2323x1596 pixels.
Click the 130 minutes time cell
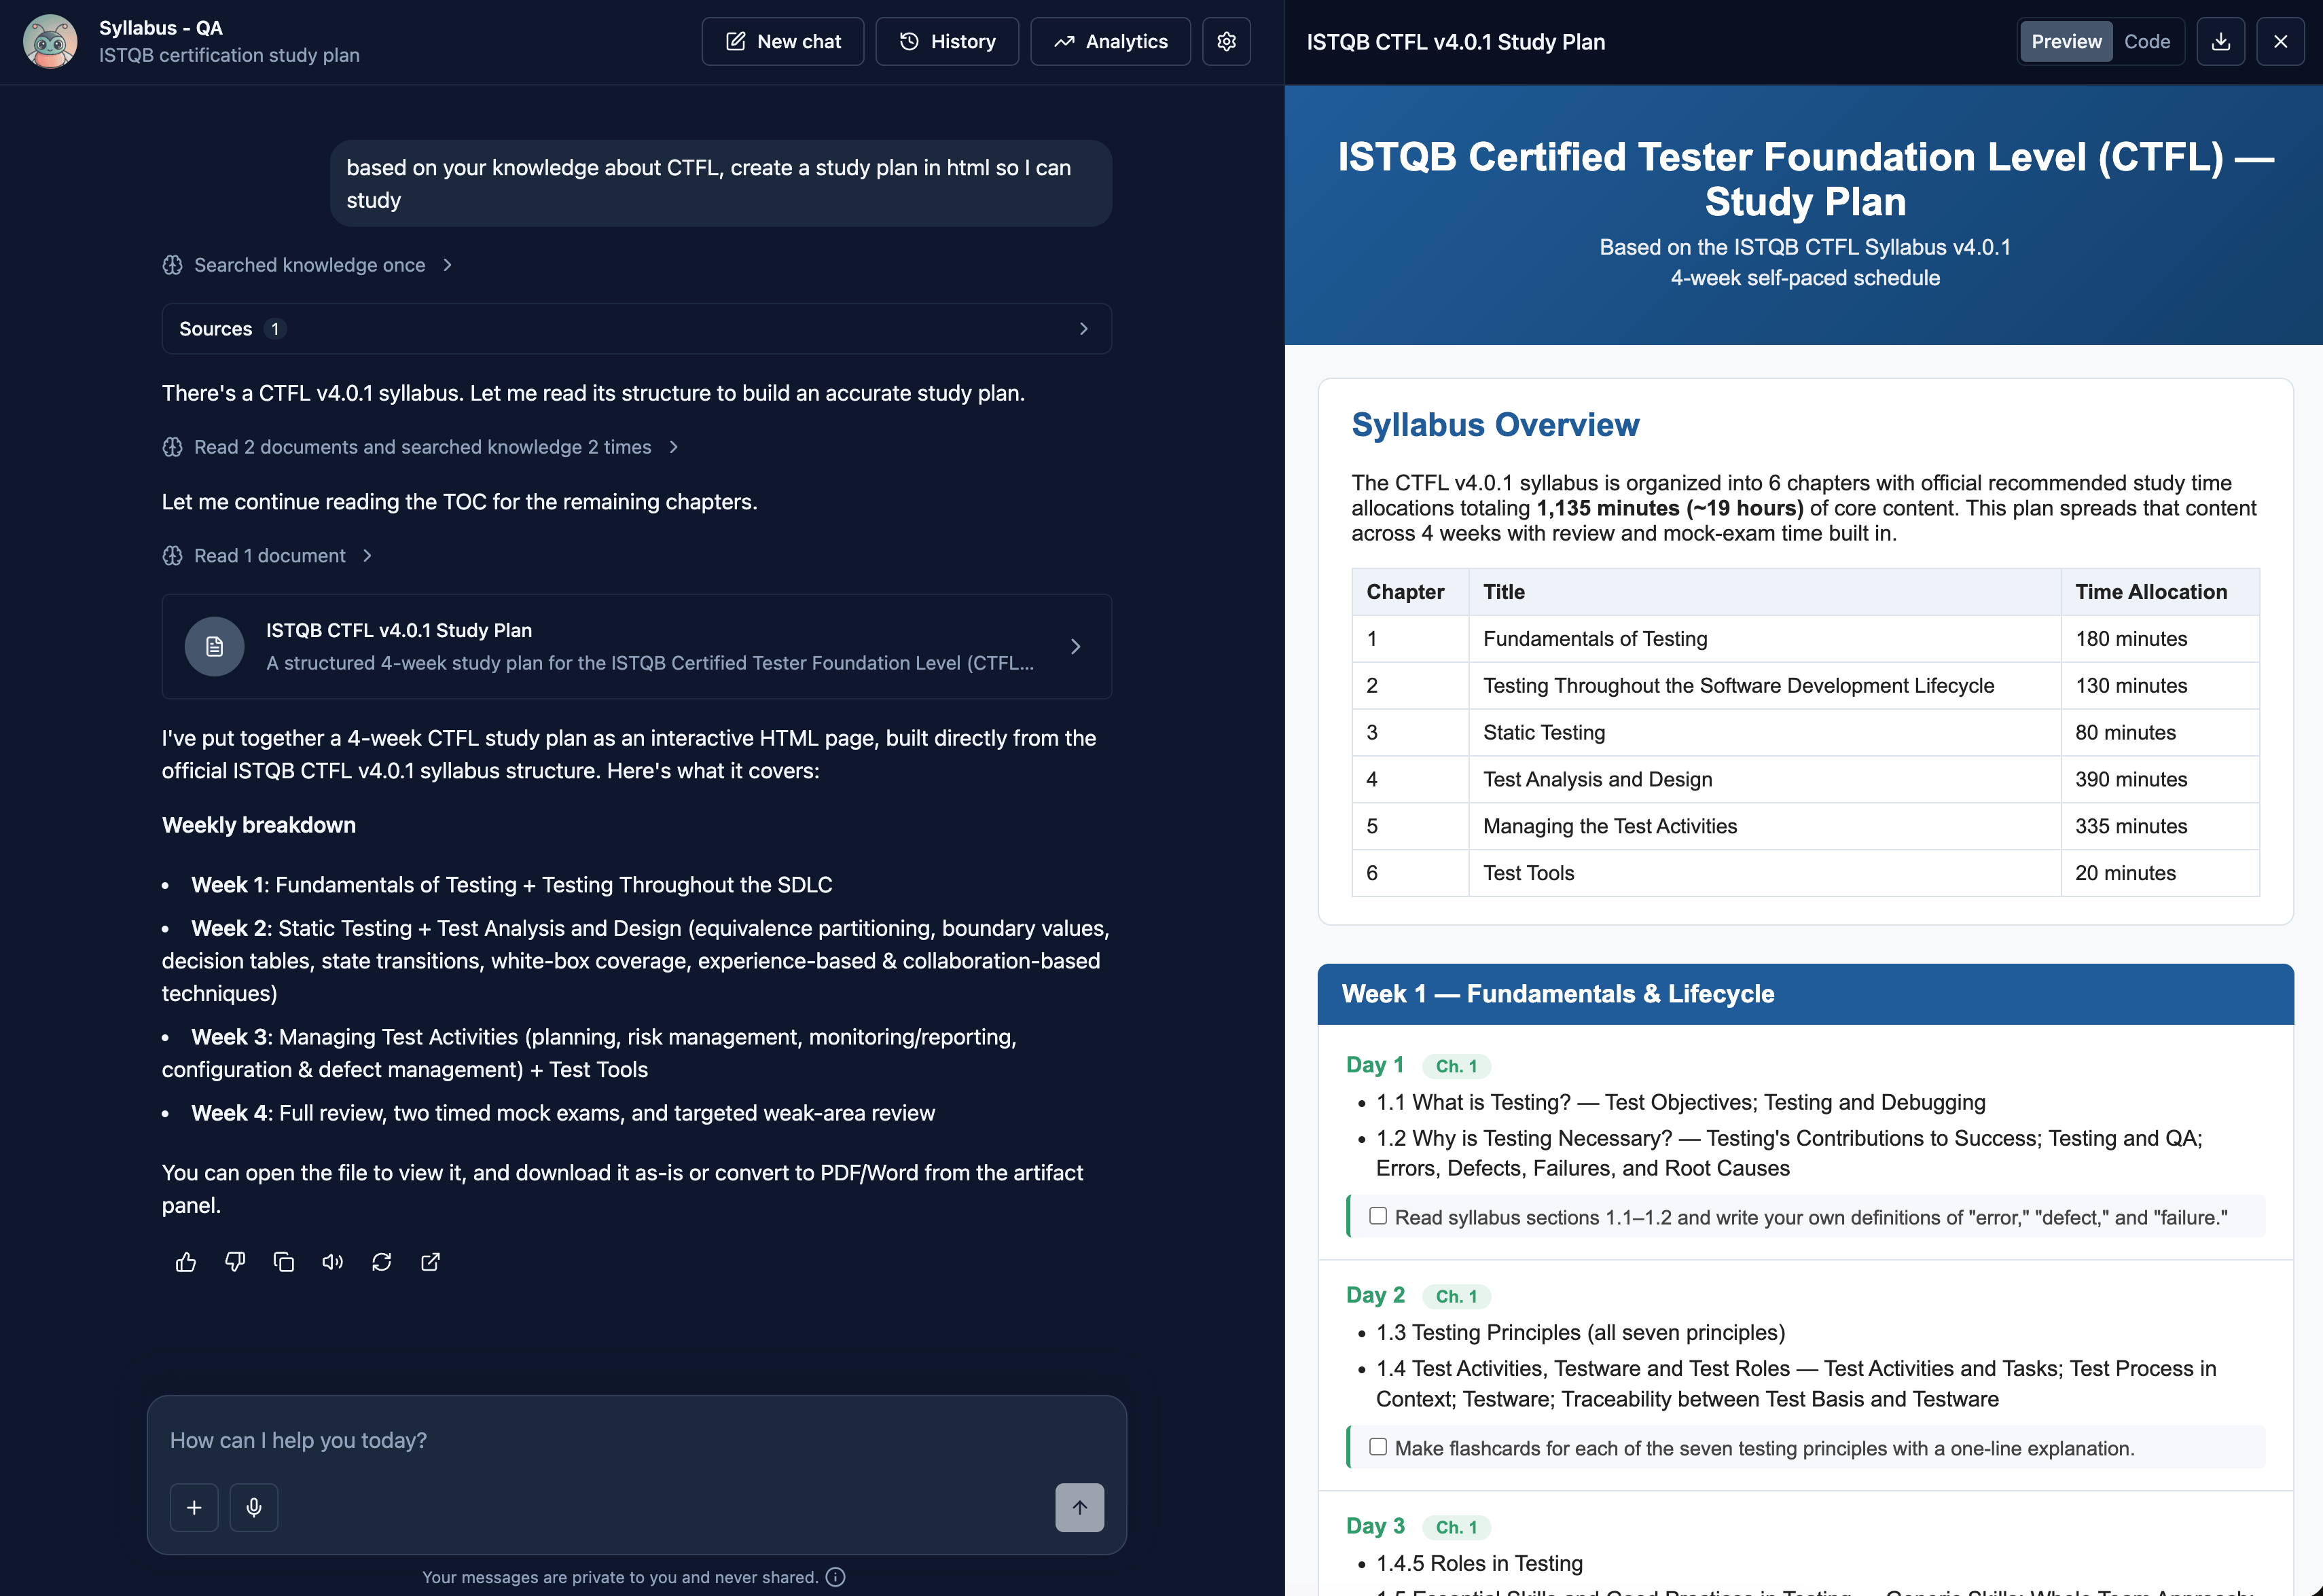tap(2160, 686)
